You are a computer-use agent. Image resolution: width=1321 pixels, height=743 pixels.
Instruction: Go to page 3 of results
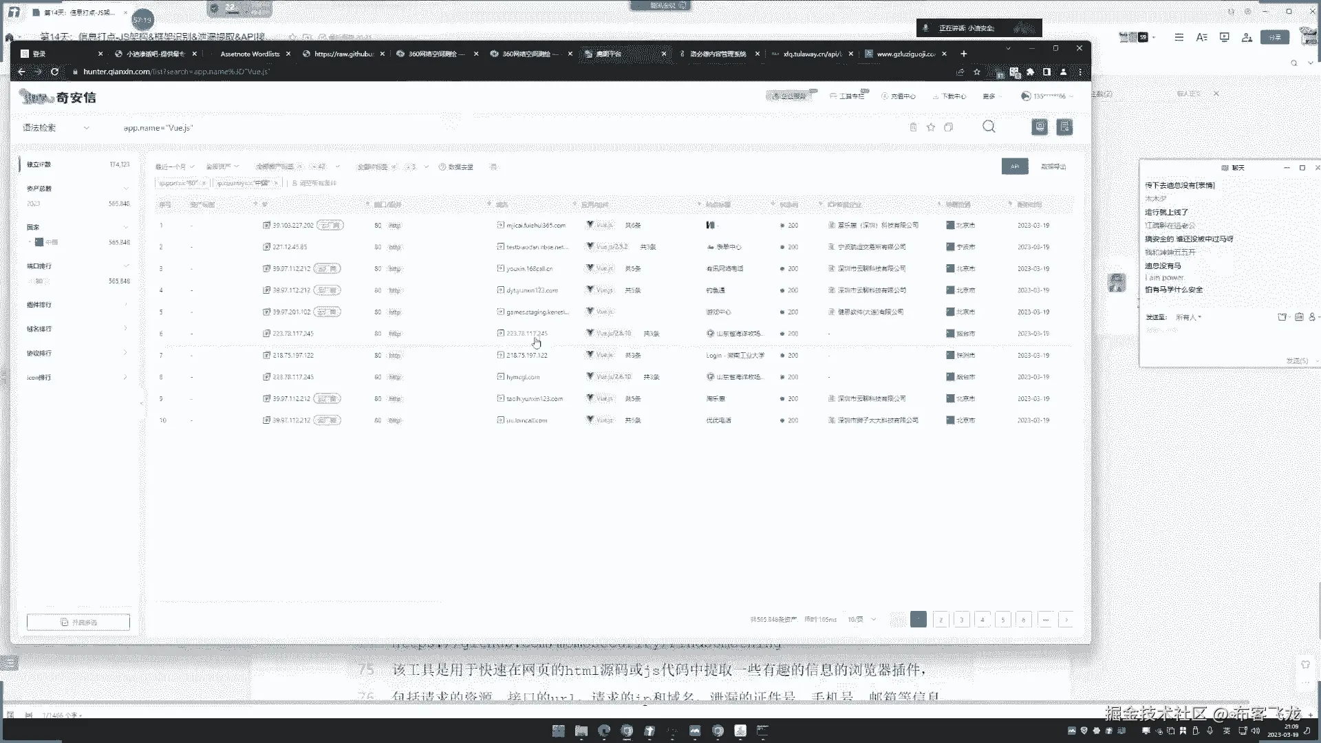961,620
